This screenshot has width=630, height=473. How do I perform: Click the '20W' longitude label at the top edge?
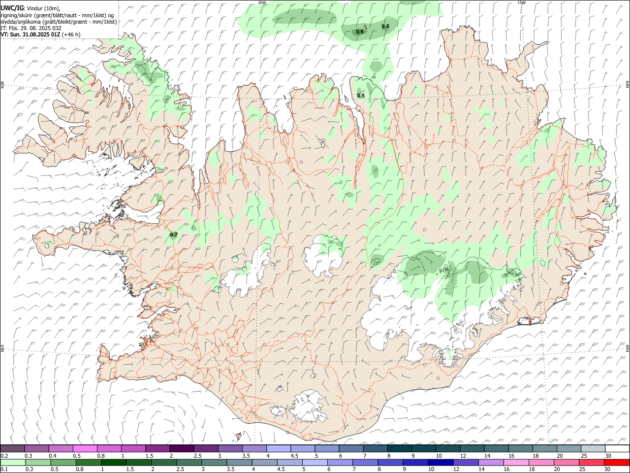click(x=262, y=2)
